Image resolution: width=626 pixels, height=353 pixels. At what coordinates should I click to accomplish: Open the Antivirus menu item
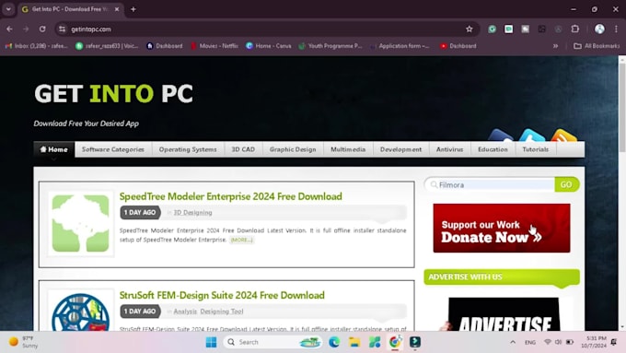tap(449, 149)
